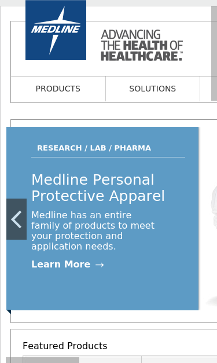217x363 pixels.
Task: Select the second Featured Products tab
Action: tap(179, 360)
